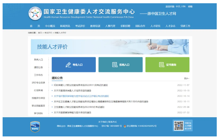Click 更多+ beside 通知公告 heading
Viewport: 220px width, 140px height.
coord(187,78)
